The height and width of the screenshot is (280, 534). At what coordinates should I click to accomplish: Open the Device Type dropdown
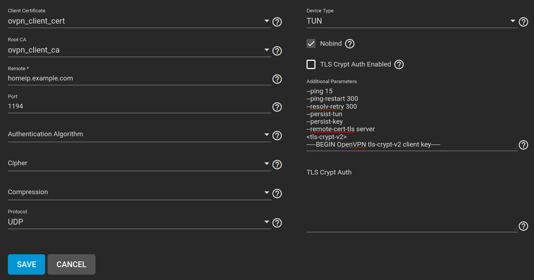tap(513, 21)
